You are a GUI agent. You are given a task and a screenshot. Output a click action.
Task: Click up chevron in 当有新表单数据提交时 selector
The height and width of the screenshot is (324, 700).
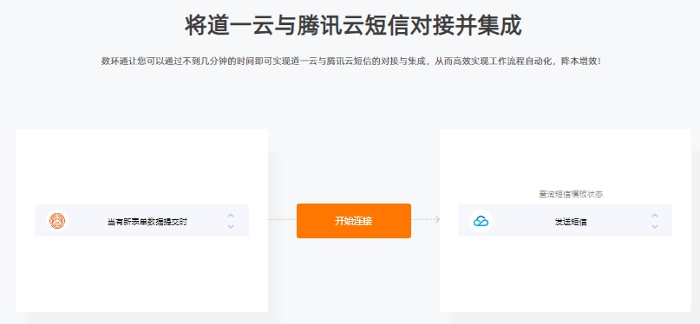[x=231, y=215]
